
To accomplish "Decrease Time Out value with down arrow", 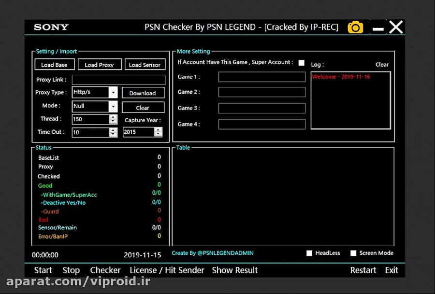I will pyautogui.click(x=113, y=134).
